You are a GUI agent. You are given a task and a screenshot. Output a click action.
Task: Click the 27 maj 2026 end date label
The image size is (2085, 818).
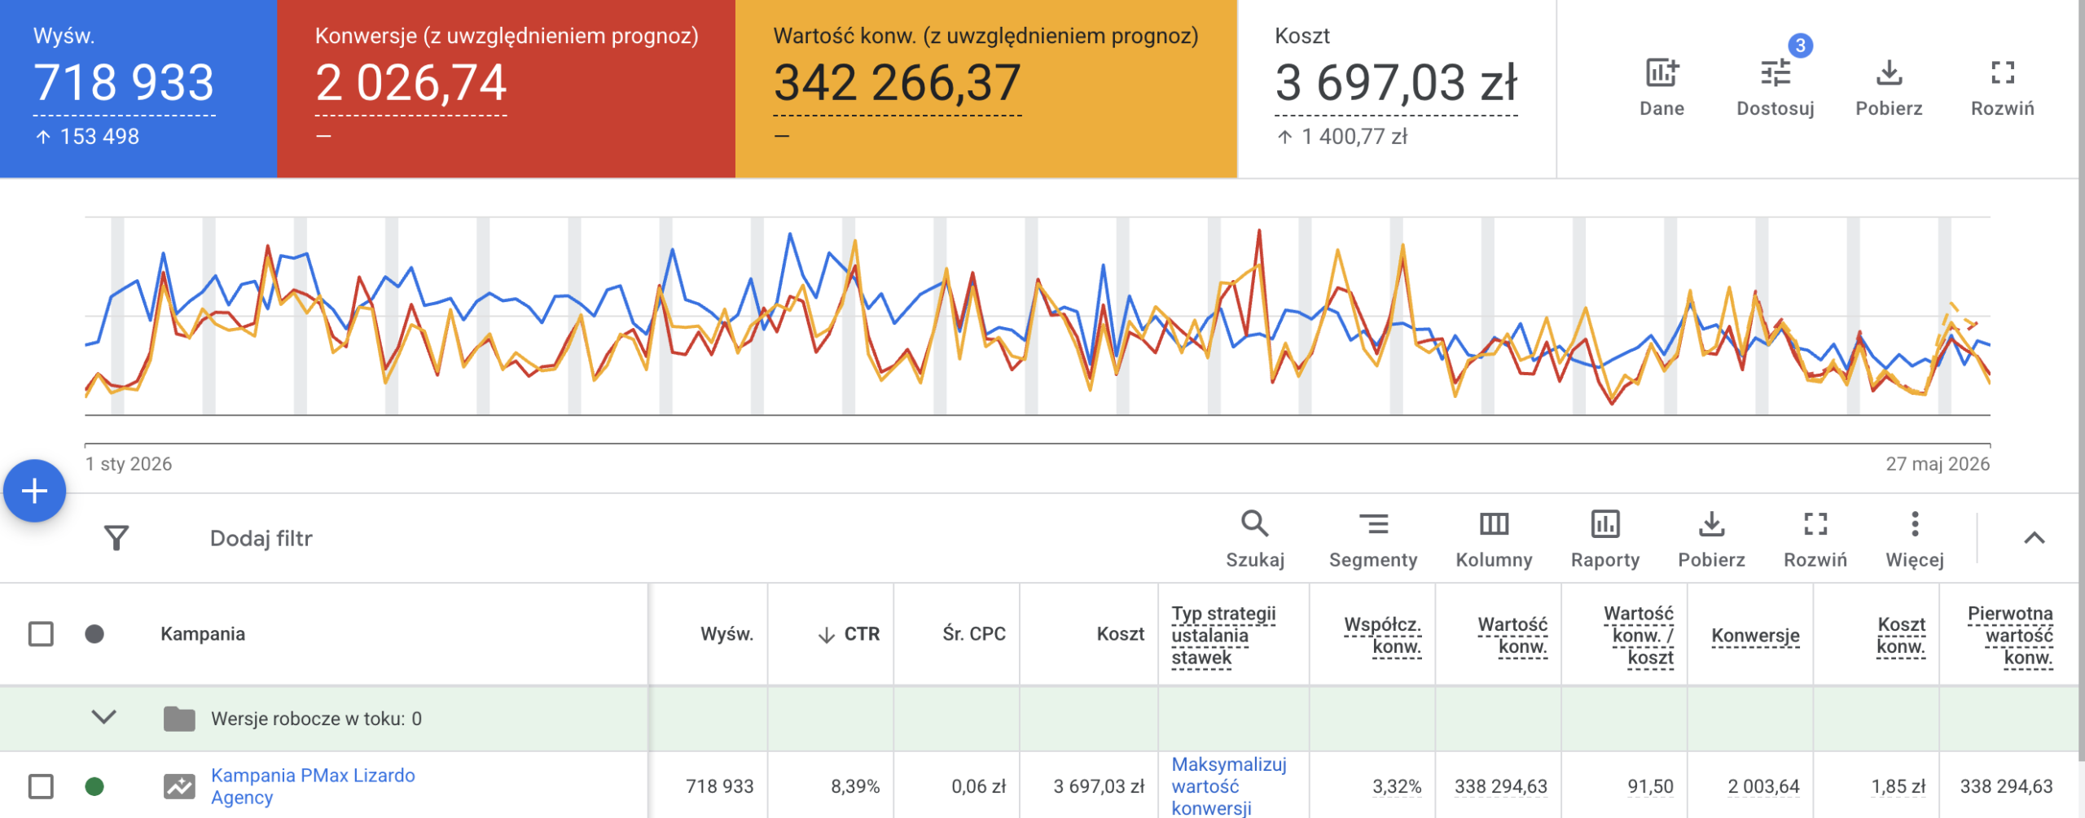click(x=1938, y=464)
